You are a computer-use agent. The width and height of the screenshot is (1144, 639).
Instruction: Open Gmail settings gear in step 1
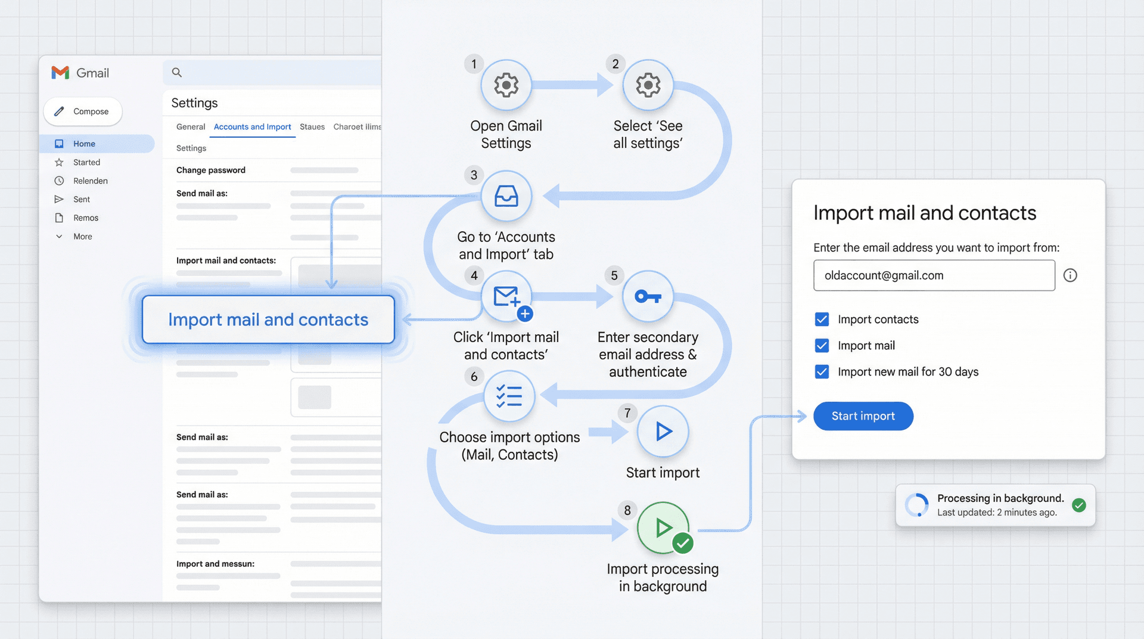point(506,85)
